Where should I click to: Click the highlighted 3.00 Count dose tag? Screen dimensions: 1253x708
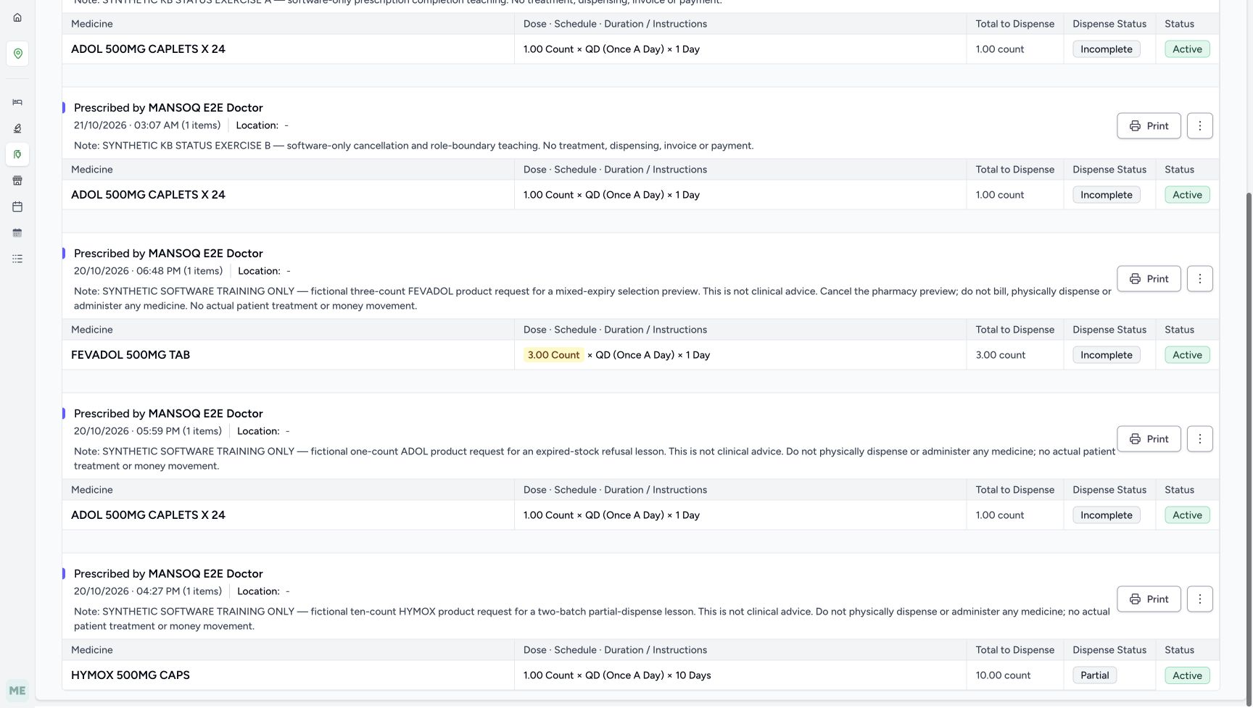point(553,355)
